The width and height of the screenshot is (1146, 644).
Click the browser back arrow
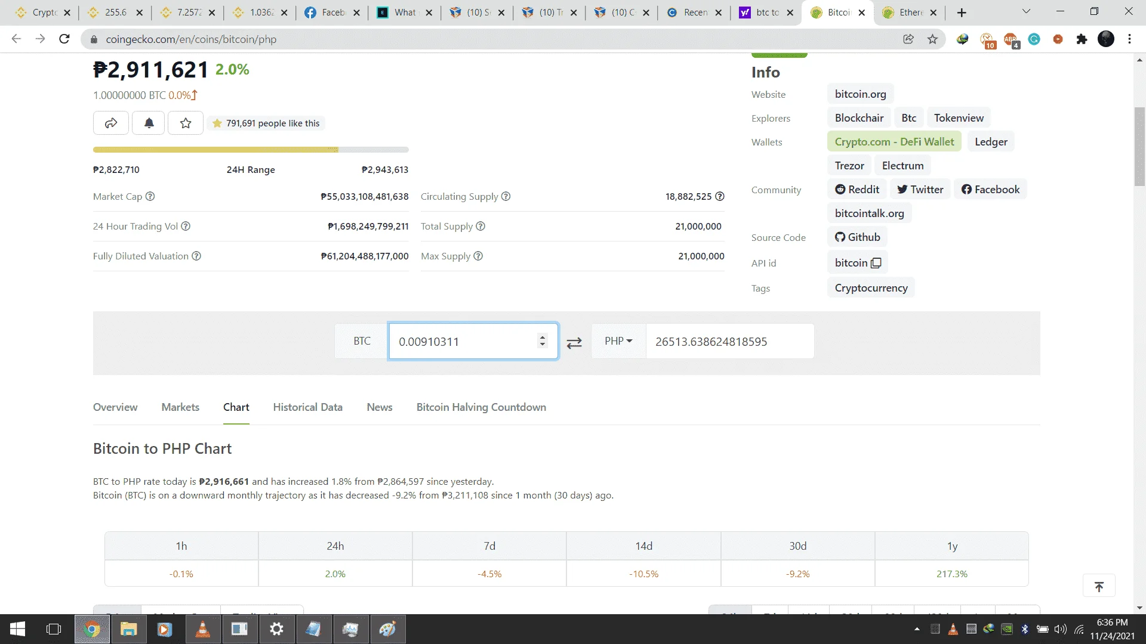click(x=16, y=39)
